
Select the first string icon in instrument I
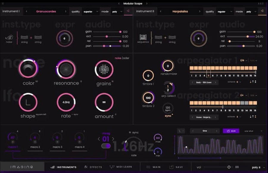(24, 37)
